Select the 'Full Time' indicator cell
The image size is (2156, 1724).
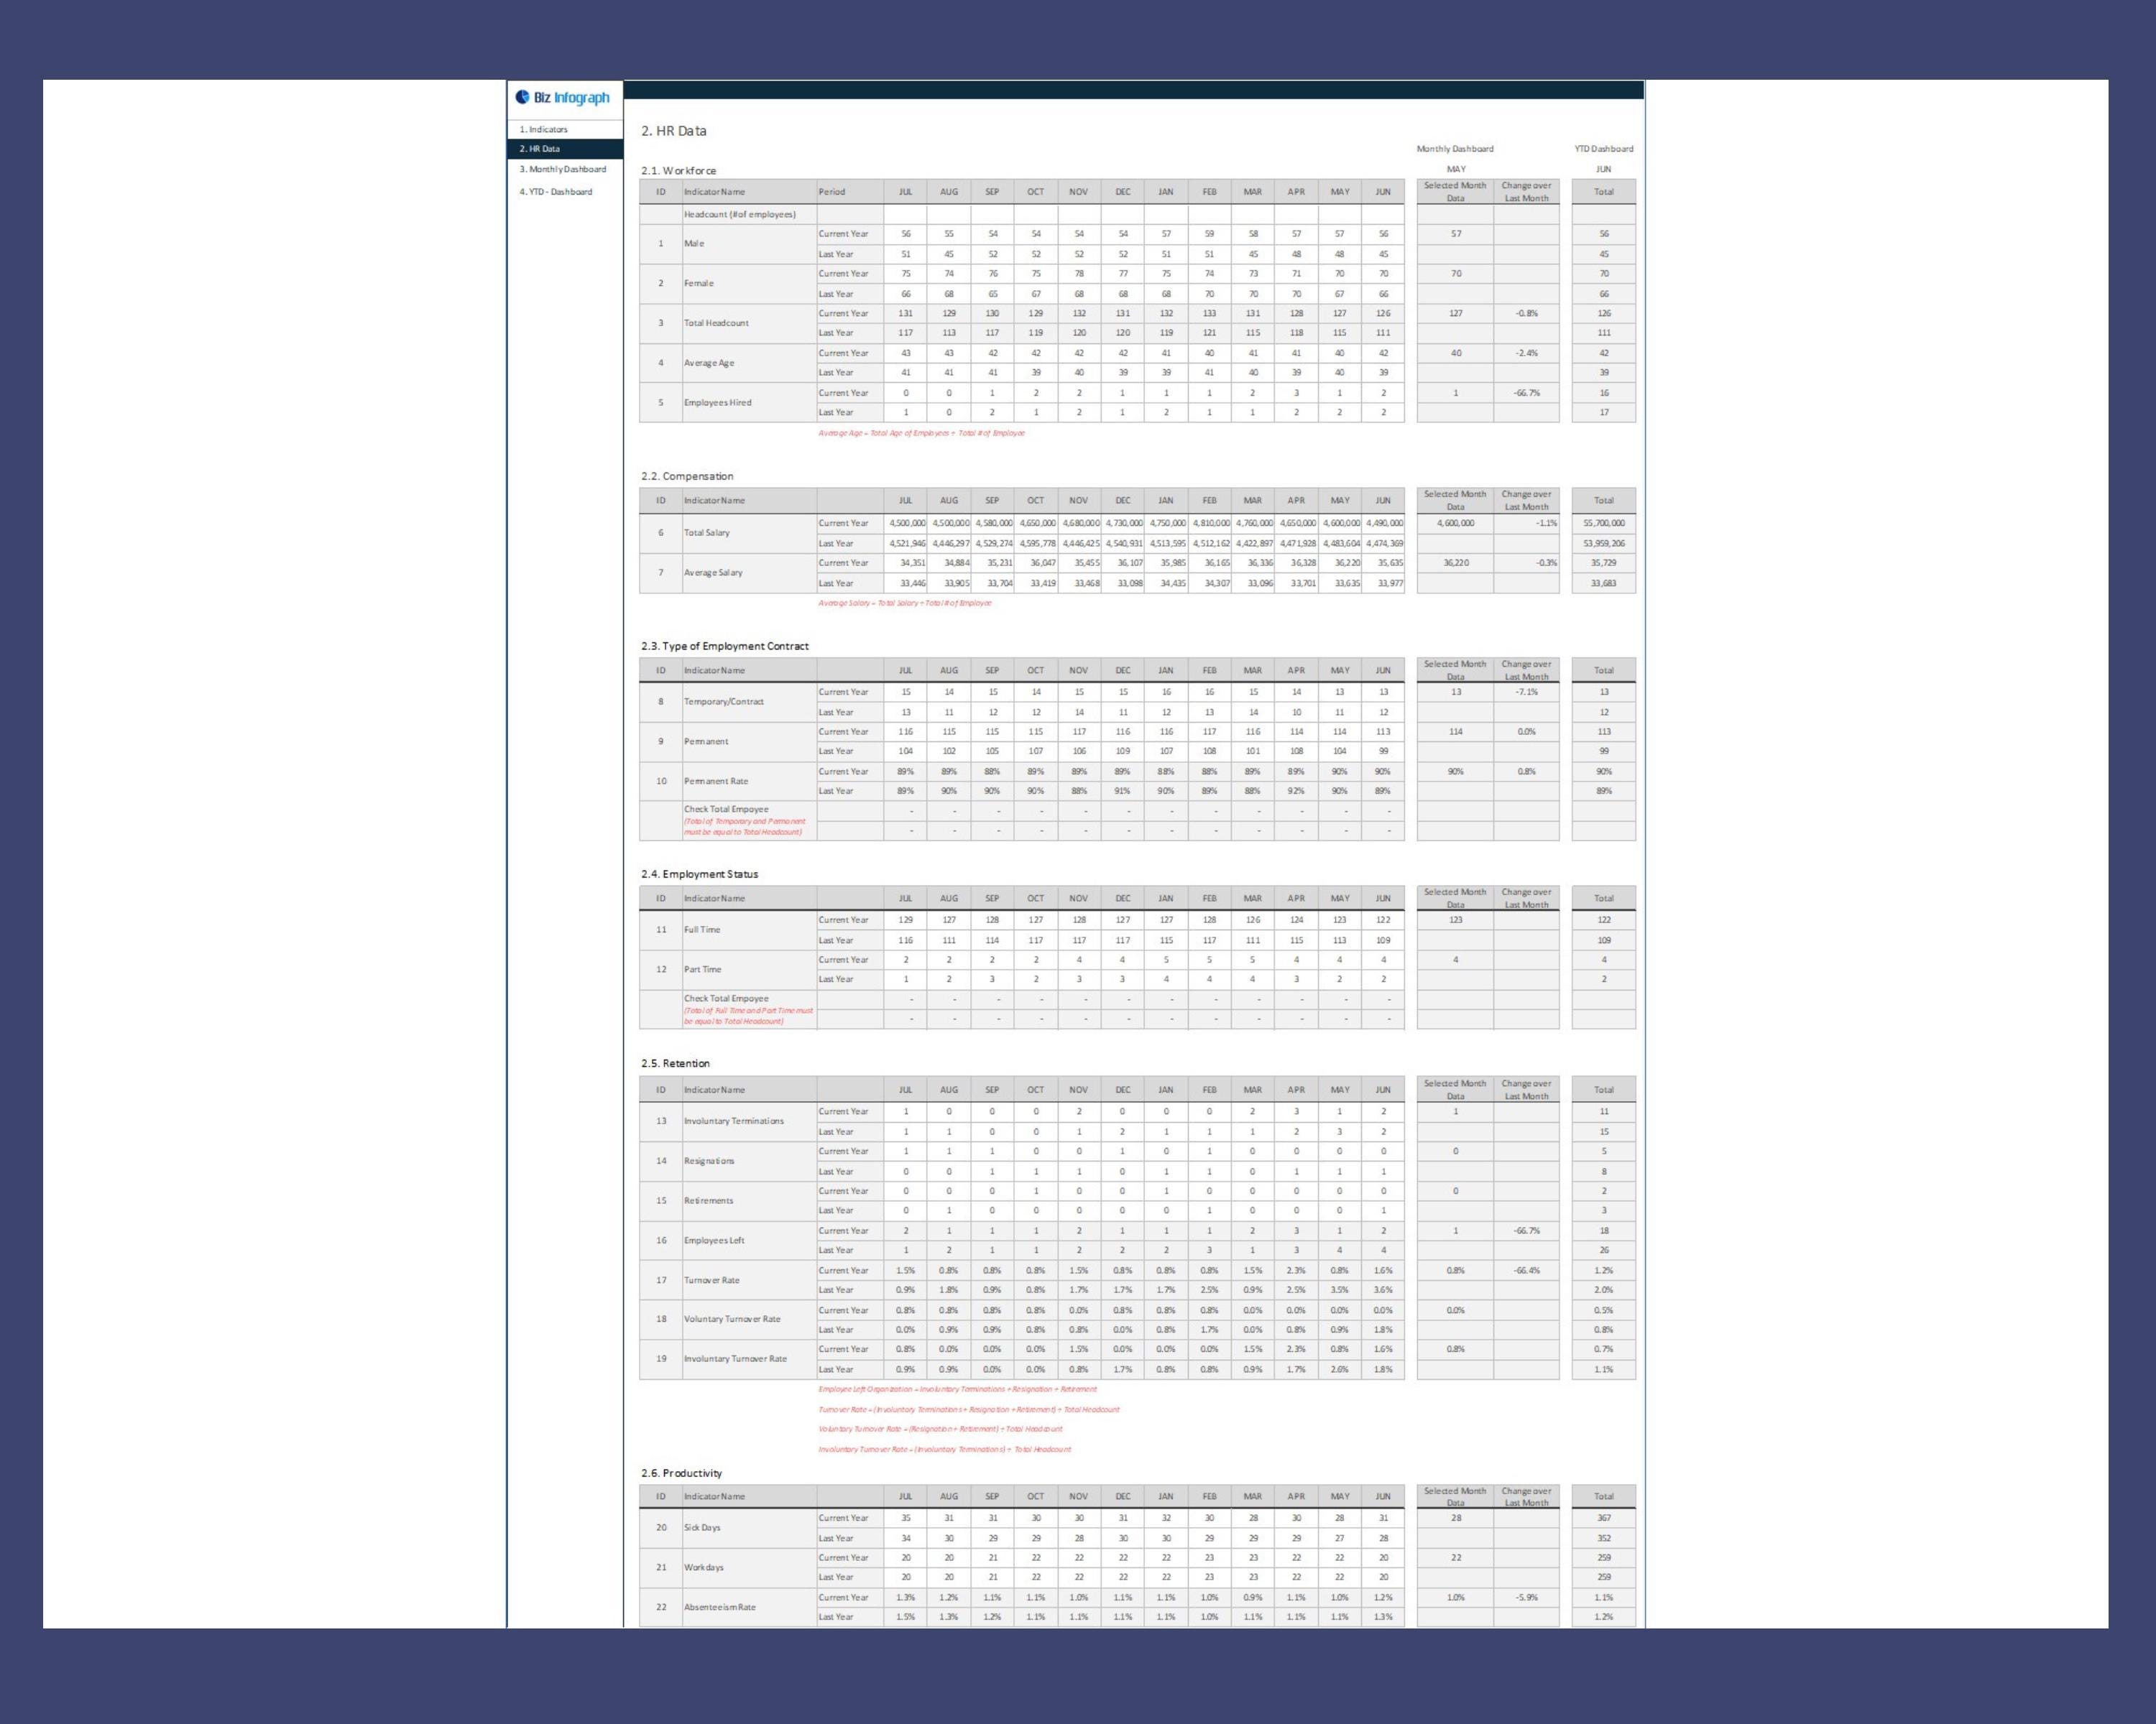[749, 930]
